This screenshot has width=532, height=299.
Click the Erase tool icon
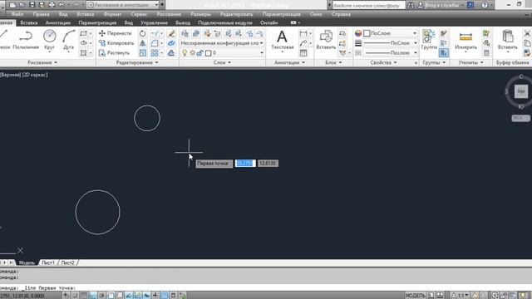(x=172, y=33)
